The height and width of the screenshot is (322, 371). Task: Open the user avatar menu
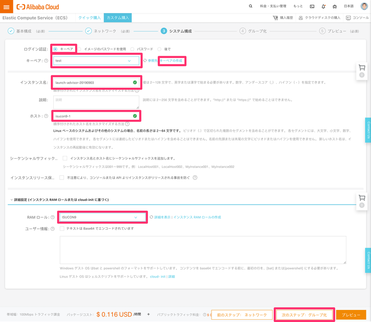(x=364, y=6)
